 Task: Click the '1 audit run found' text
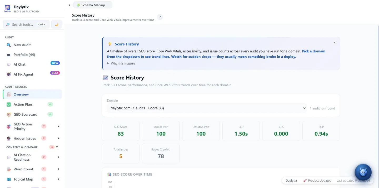tap(322, 108)
